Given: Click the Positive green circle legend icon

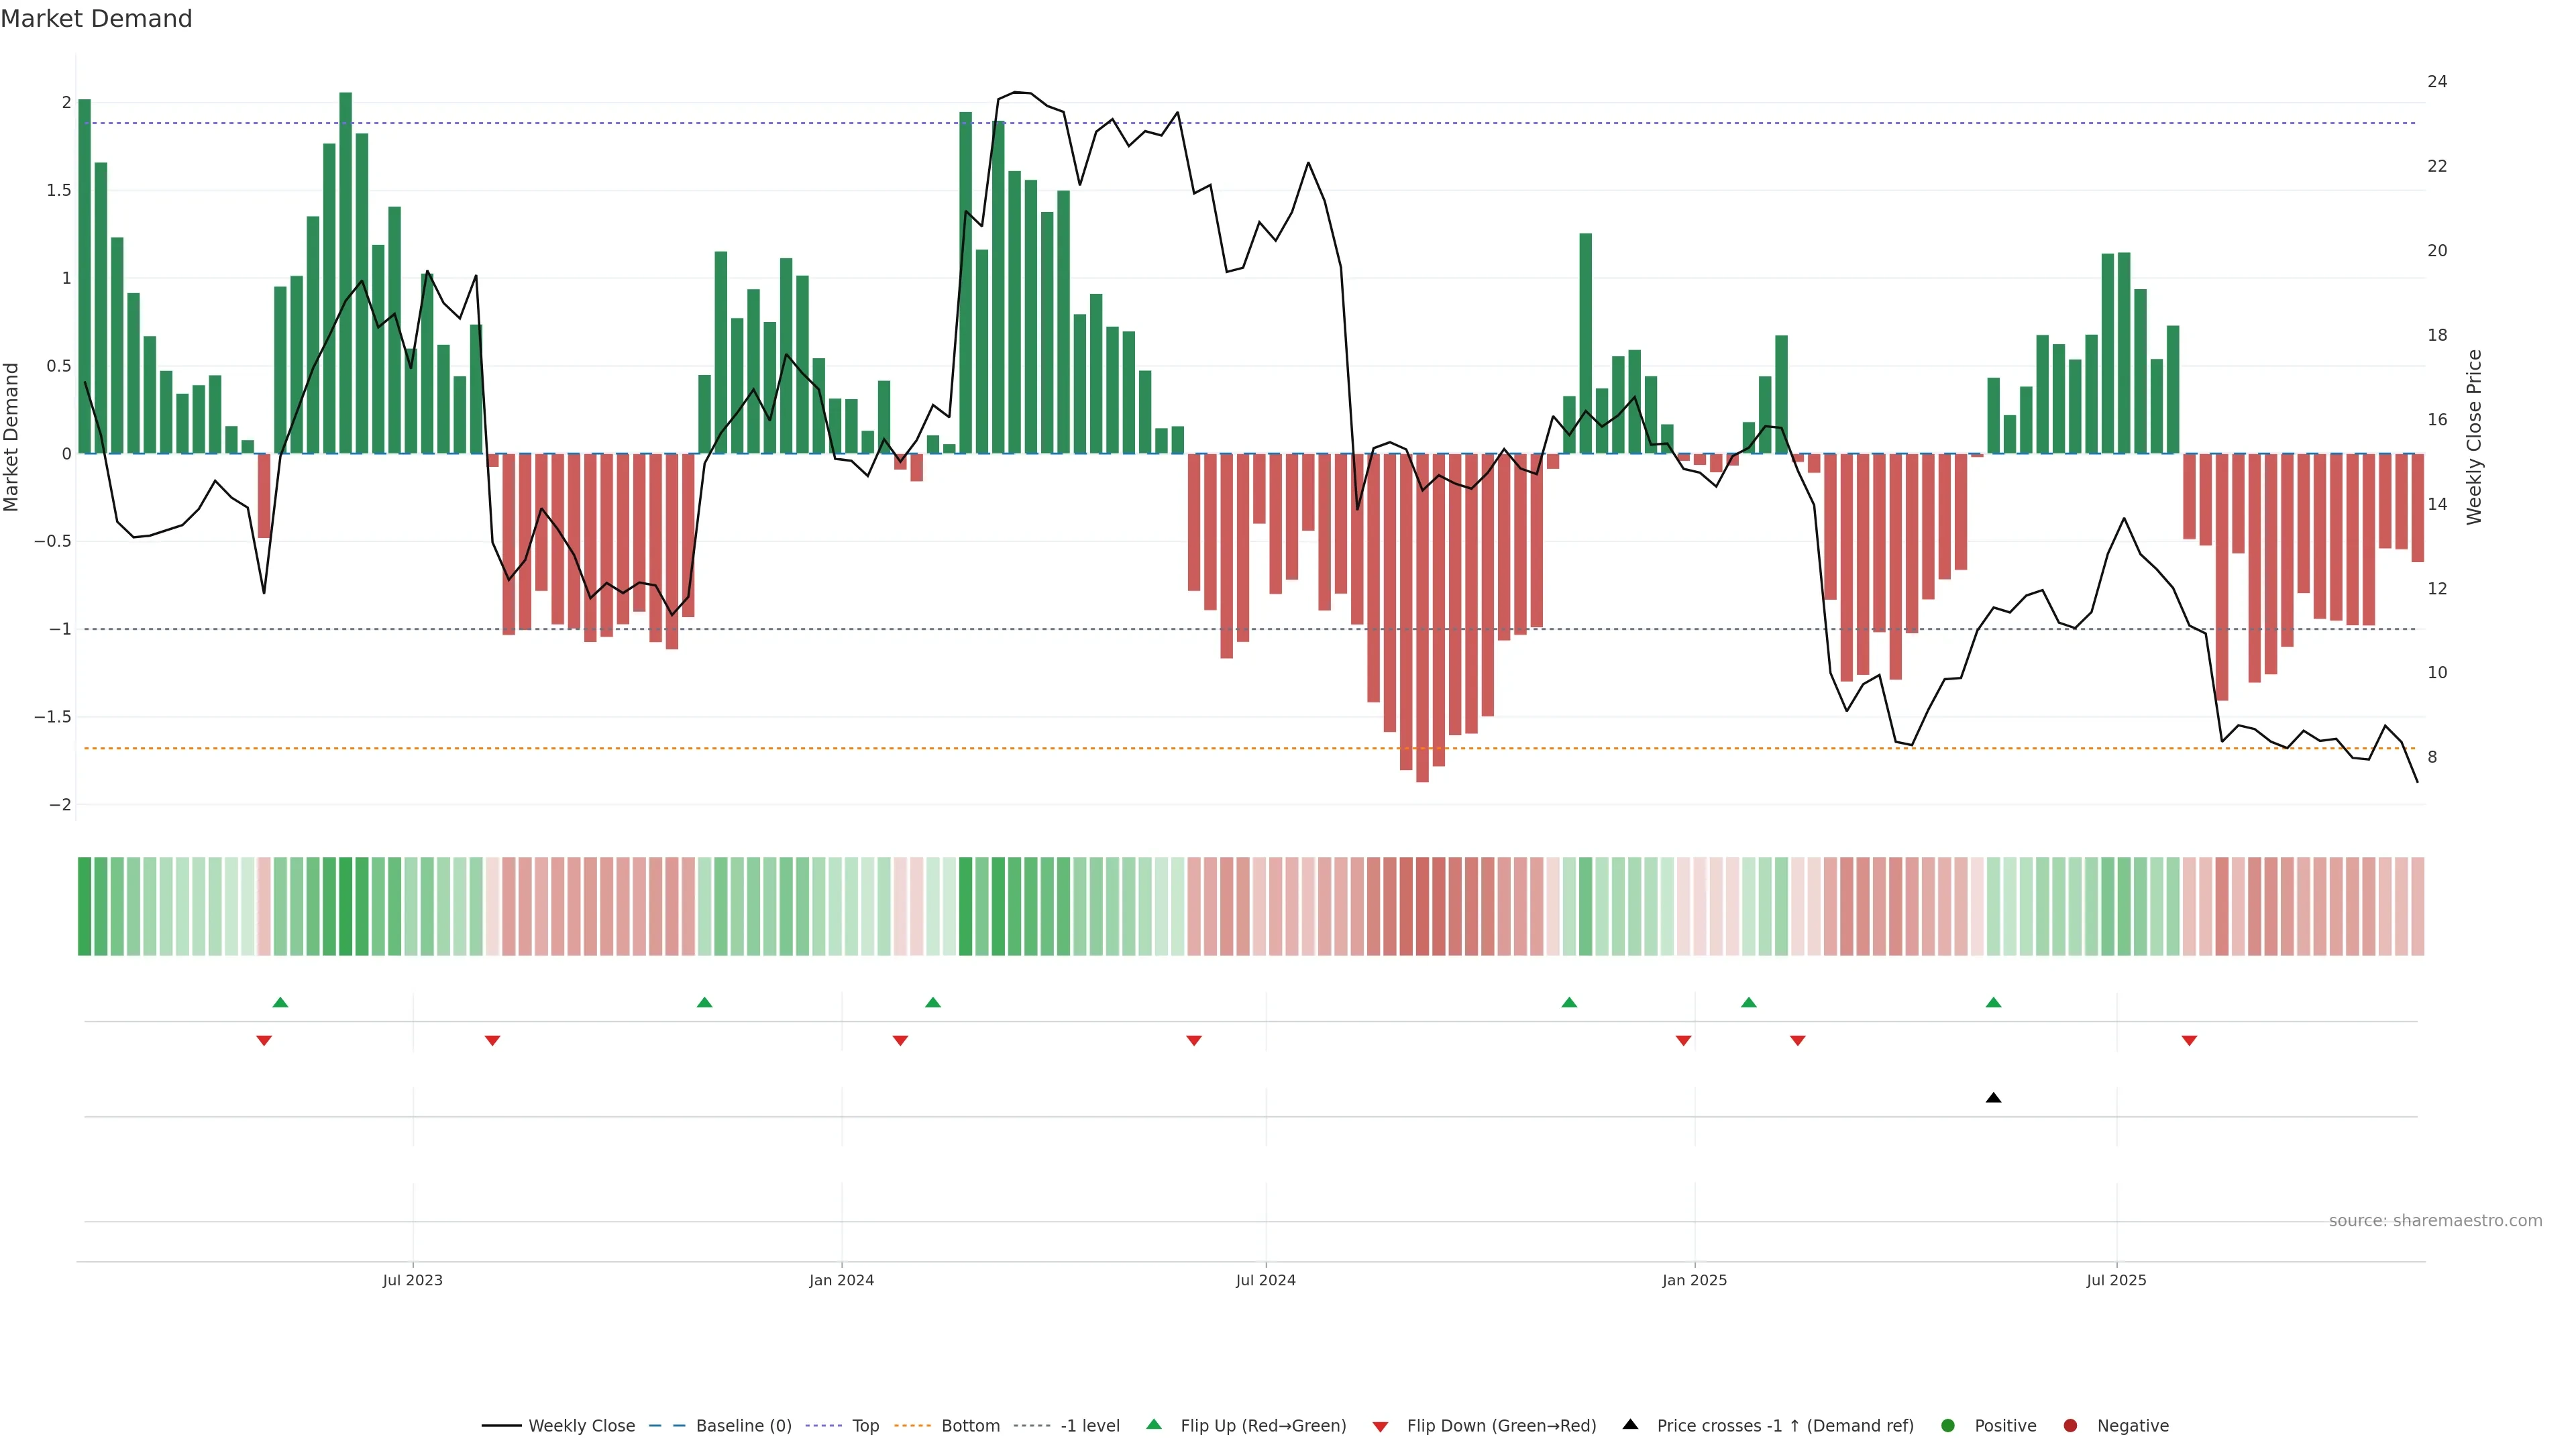Looking at the screenshot, I should click(1947, 1426).
